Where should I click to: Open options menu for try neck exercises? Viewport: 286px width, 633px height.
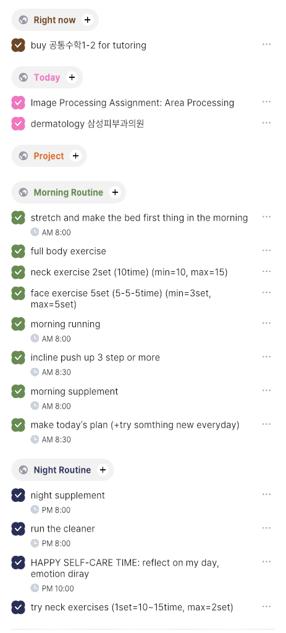pyautogui.click(x=266, y=606)
